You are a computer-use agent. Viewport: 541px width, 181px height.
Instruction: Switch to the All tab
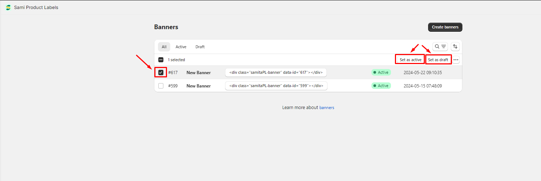(x=164, y=47)
